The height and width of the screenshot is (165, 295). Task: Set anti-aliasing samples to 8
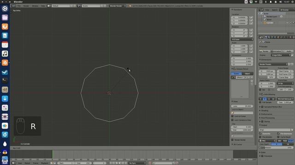pyautogui.click(x=265, y=99)
